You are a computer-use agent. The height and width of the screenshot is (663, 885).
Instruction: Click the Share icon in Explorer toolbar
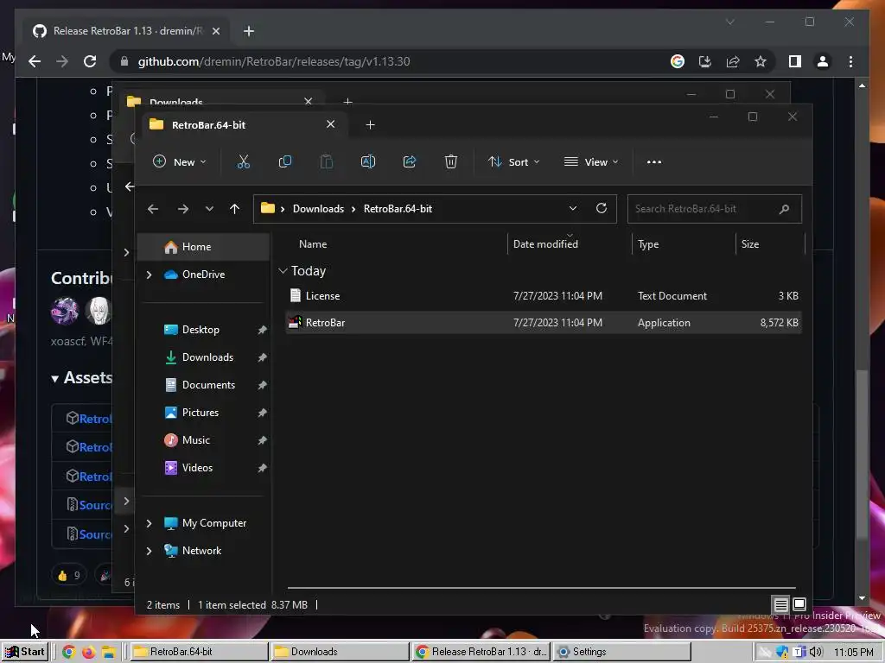(x=410, y=161)
